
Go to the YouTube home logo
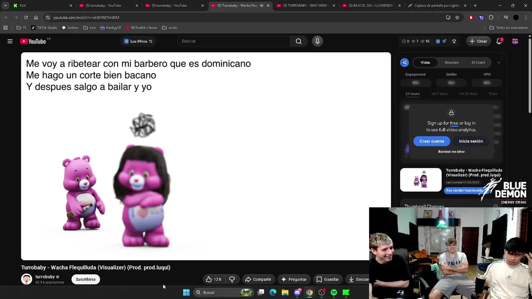tap(33, 41)
